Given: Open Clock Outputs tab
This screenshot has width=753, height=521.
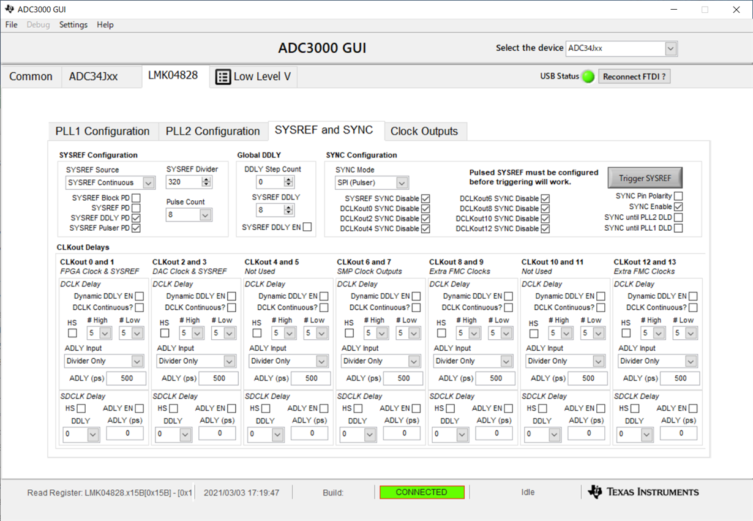Looking at the screenshot, I should 424,131.
